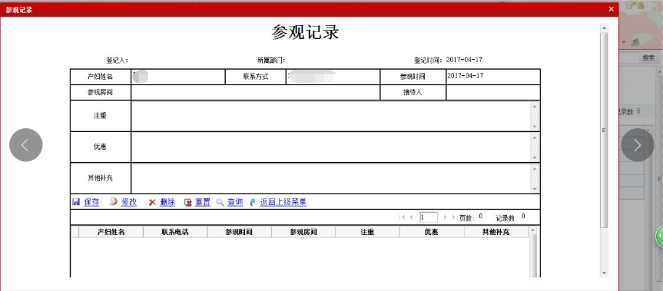
Task: Close the 参观记录 dialog
Action: coord(611,9)
